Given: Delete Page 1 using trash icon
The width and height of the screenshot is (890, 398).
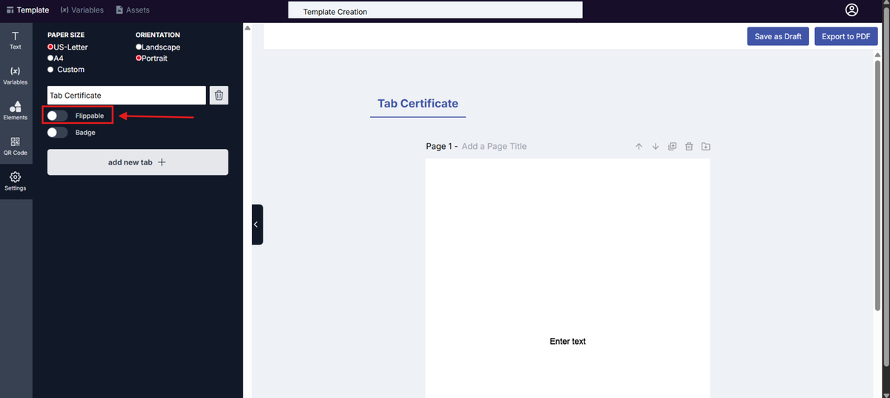Looking at the screenshot, I should [689, 147].
